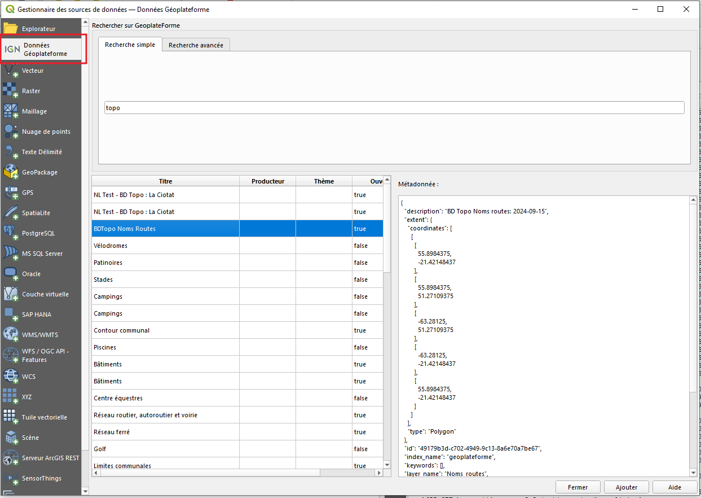701x498 pixels.
Task: Click the sidebar list scroll-up arrow
Action: tap(85, 23)
